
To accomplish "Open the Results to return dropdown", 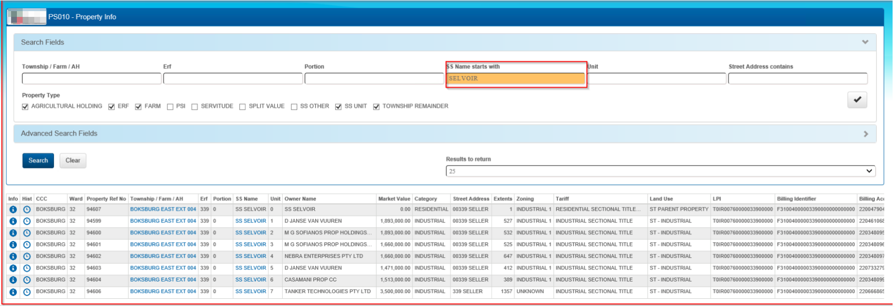I will click(x=660, y=171).
